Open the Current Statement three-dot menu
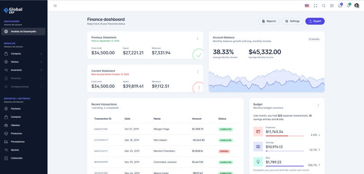Screen dimensions: 364x174 (198, 71)
